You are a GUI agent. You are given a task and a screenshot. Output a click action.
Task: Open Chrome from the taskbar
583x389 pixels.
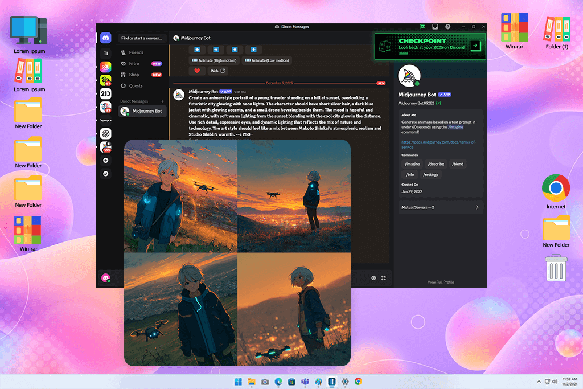tap(358, 382)
